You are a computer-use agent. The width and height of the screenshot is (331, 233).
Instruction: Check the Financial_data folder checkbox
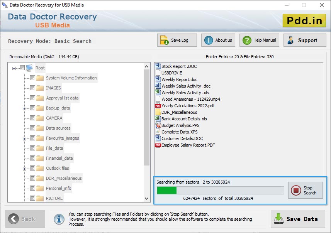[32, 158]
